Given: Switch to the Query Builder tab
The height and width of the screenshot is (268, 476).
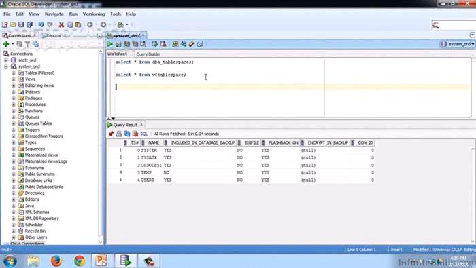Looking at the screenshot, I should pyautogui.click(x=148, y=54).
